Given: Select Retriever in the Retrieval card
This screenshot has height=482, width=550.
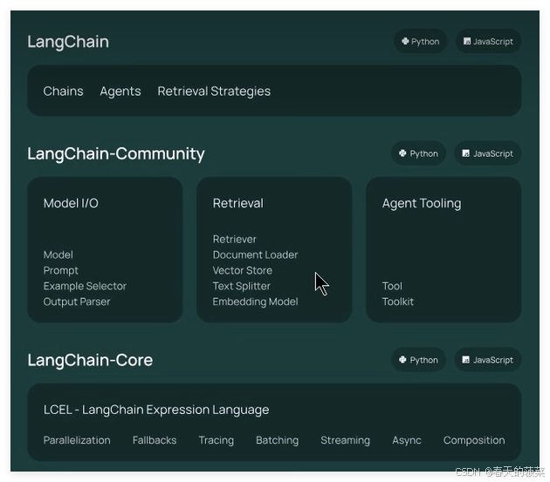Looking at the screenshot, I should (234, 239).
